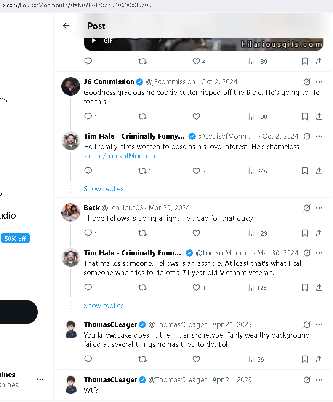Play the GIF at the top
Viewport: 333px width, 402px height.
point(94,40)
